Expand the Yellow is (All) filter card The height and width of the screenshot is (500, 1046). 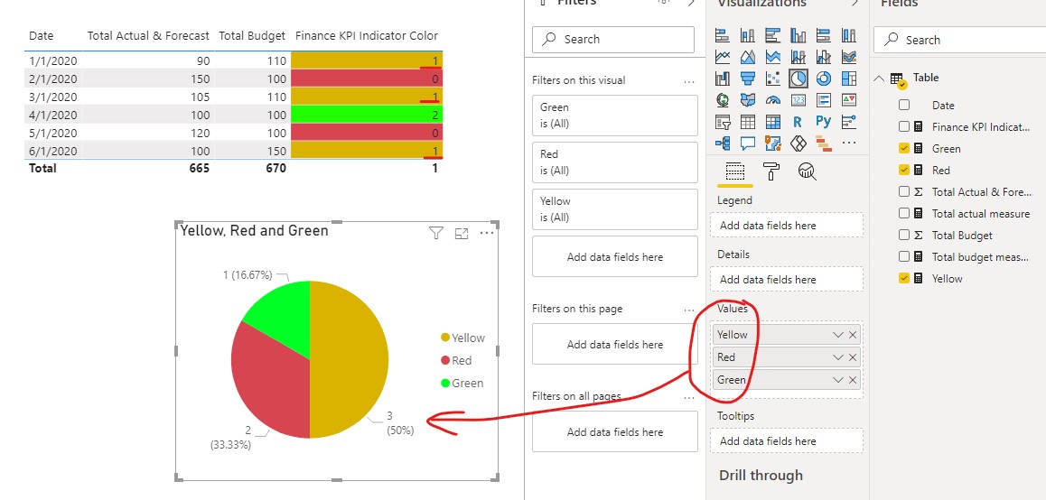pyautogui.click(x=614, y=209)
